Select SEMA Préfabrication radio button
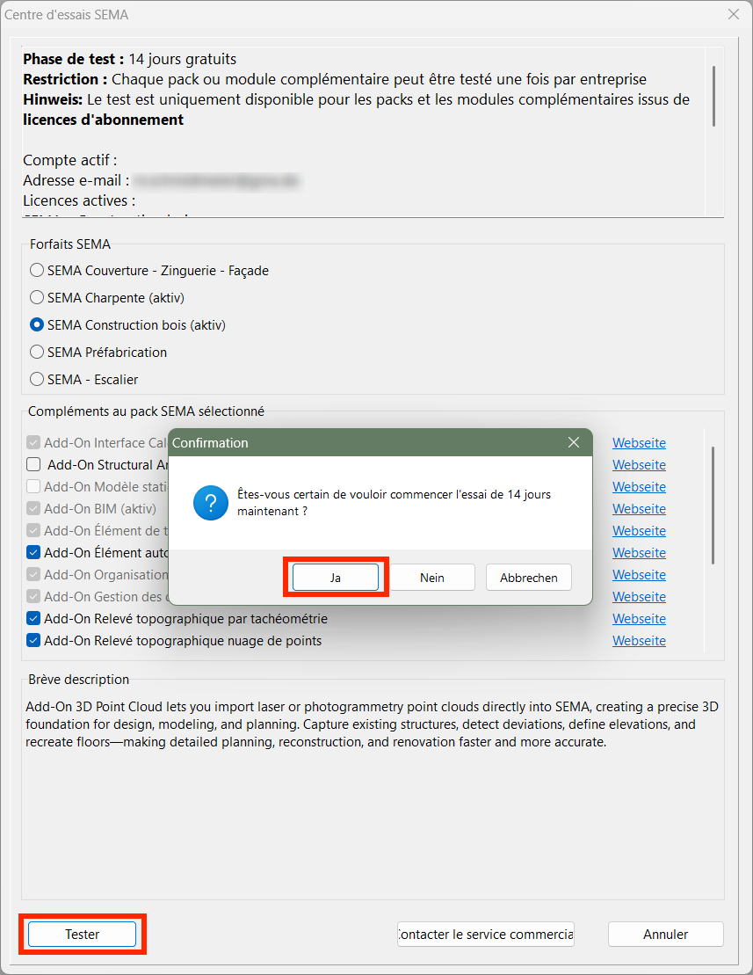Screen dimensions: 753x975 pyautogui.click(x=37, y=353)
